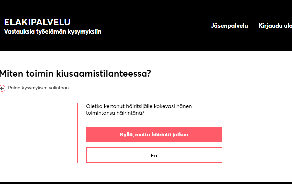Click the black footer bar at the bottom
The width and height of the screenshot is (292, 184).
(146, 183)
